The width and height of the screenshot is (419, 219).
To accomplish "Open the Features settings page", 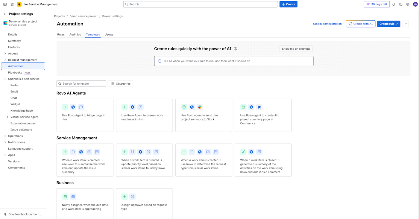I will tap(14, 47).
